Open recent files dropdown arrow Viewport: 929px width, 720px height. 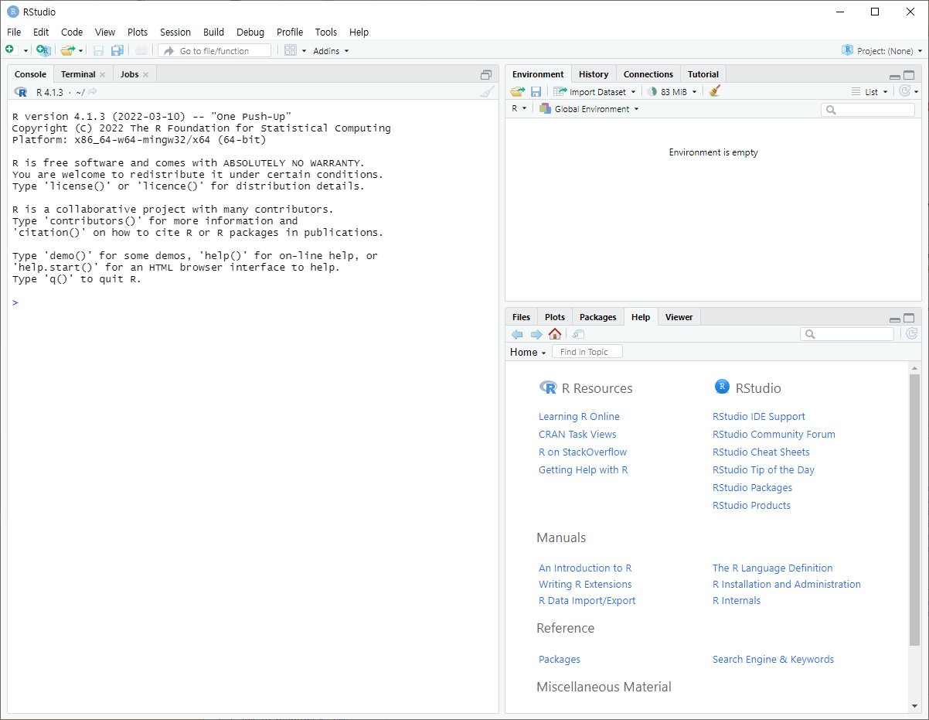click(x=80, y=51)
